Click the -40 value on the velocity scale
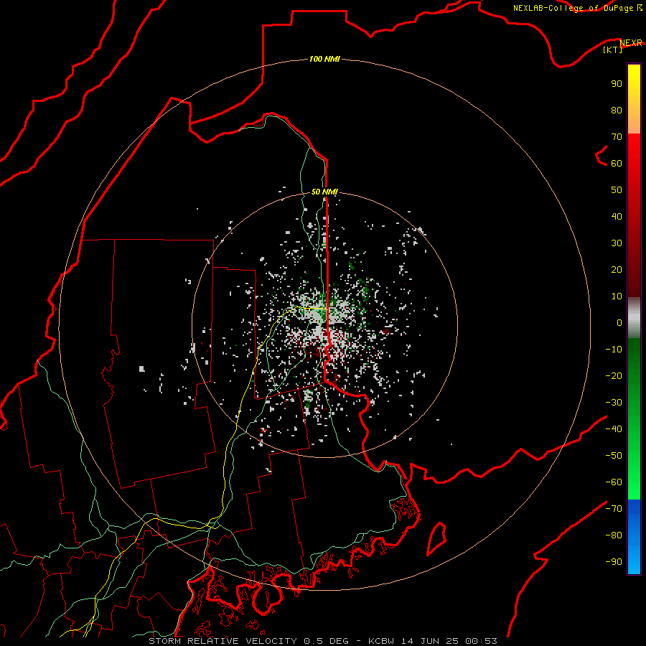The width and height of the screenshot is (646, 646). [614, 429]
